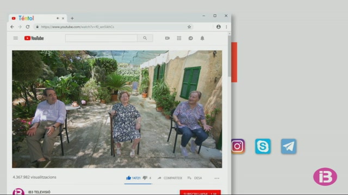Click the Instagram icon
This screenshot has height=195, width=348.
(238, 146)
